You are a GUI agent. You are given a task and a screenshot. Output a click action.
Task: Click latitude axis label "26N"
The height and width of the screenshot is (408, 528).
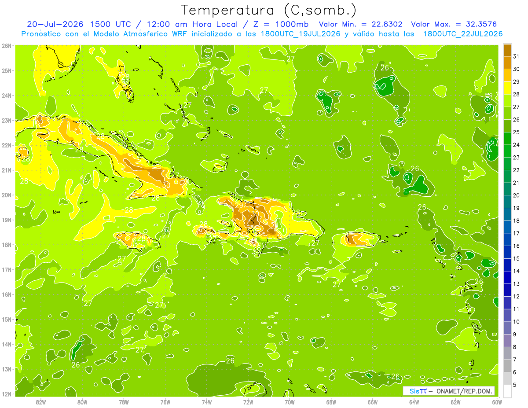tap(7, 46)
